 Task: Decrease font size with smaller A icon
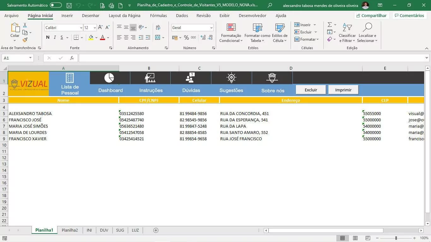[107, 28]
